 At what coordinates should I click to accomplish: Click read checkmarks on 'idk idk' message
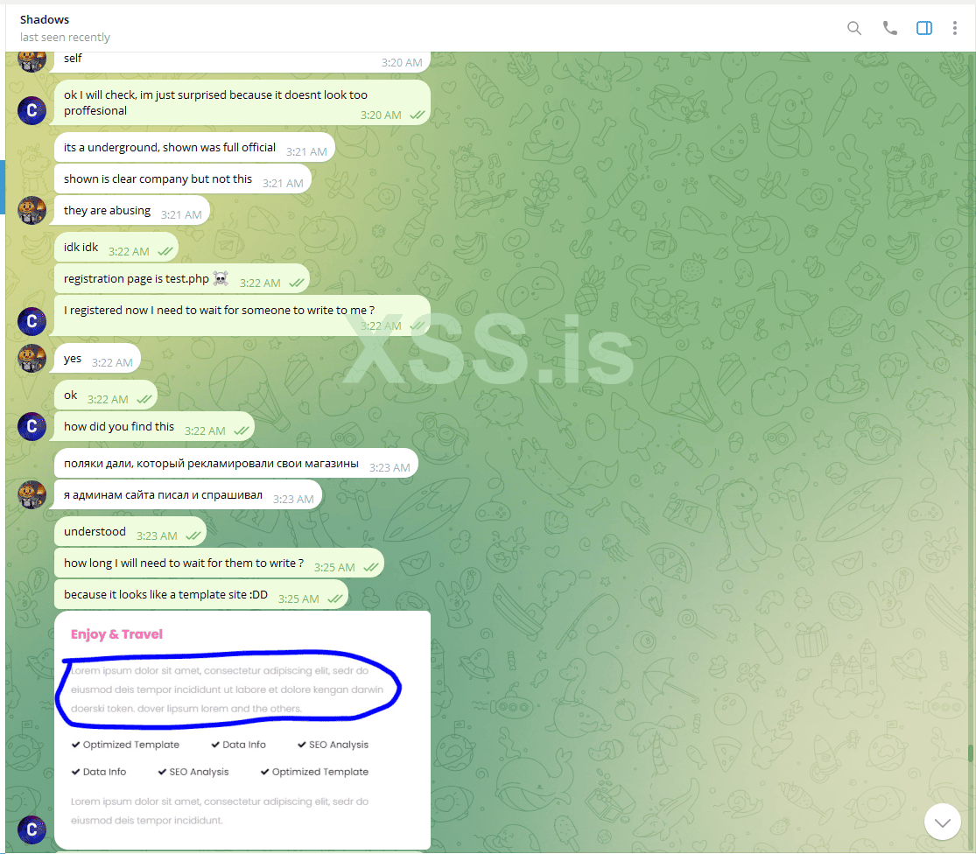[165, 251]
